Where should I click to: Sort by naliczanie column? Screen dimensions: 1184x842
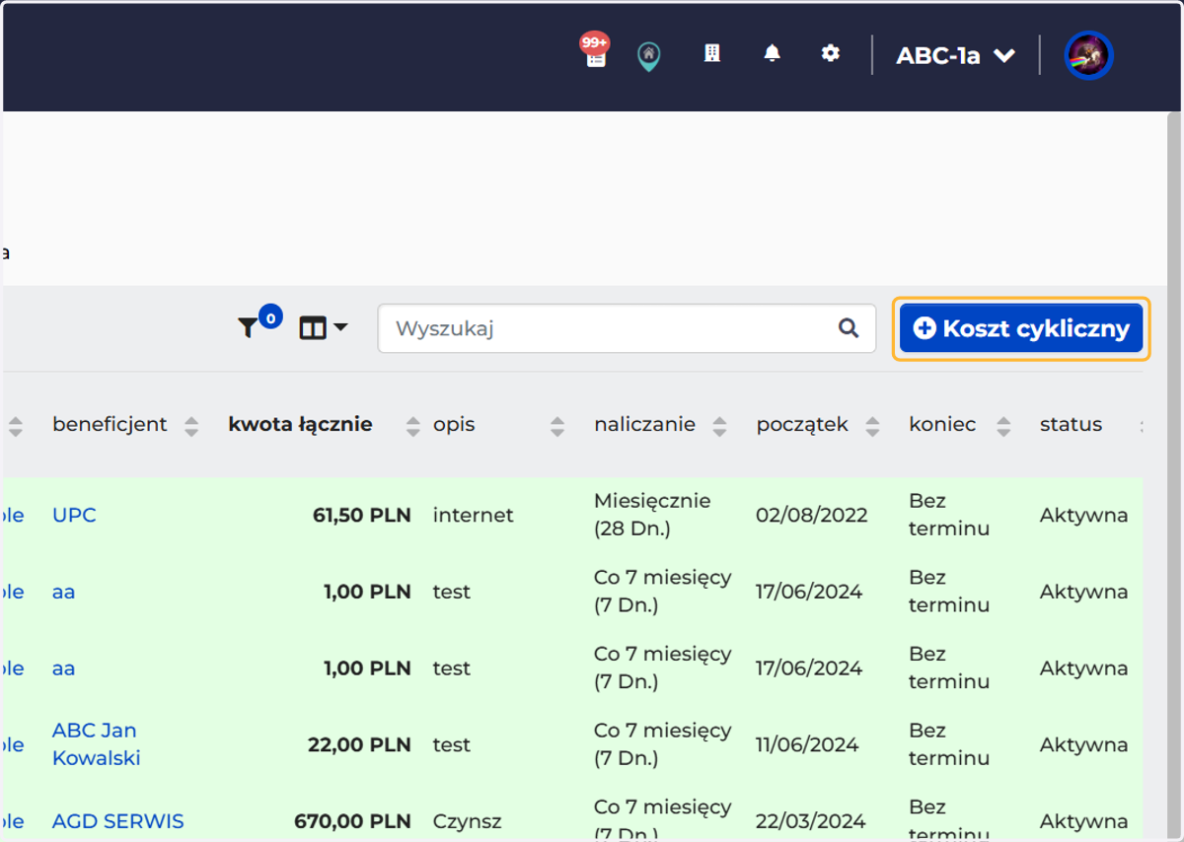[x=719, y=426]
